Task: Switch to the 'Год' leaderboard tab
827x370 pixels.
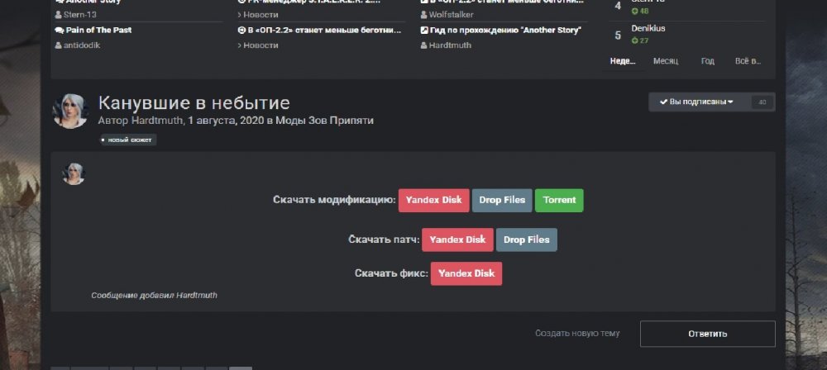Action: tap(707, 61)
